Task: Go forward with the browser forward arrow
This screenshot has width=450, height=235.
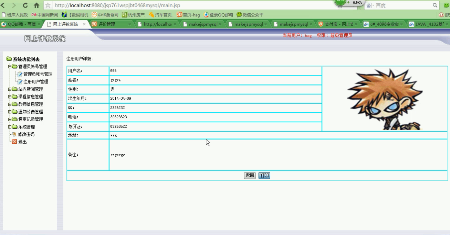Action: coord(14,5)
